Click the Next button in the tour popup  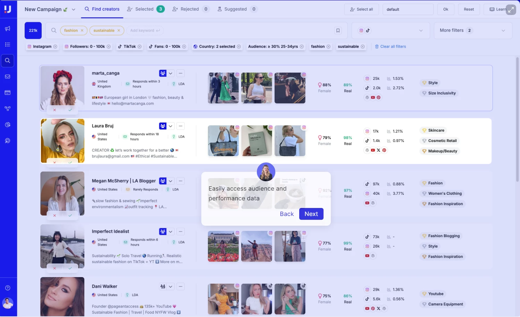(311, 214)
